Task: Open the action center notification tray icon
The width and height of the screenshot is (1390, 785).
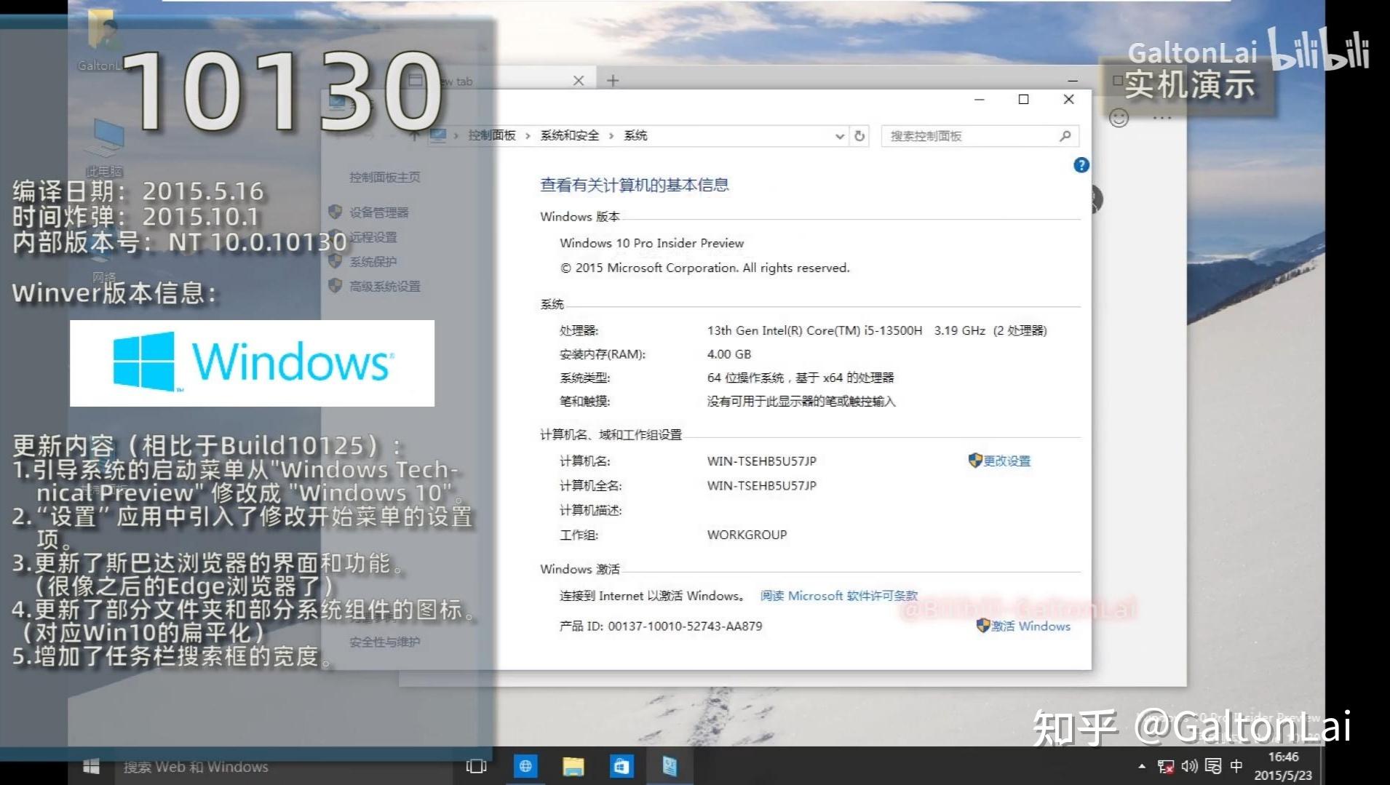Action: point(1213,766)
